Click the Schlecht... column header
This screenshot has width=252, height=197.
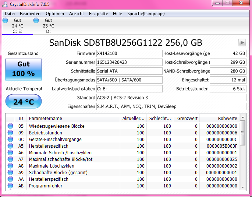click(160, 118)
